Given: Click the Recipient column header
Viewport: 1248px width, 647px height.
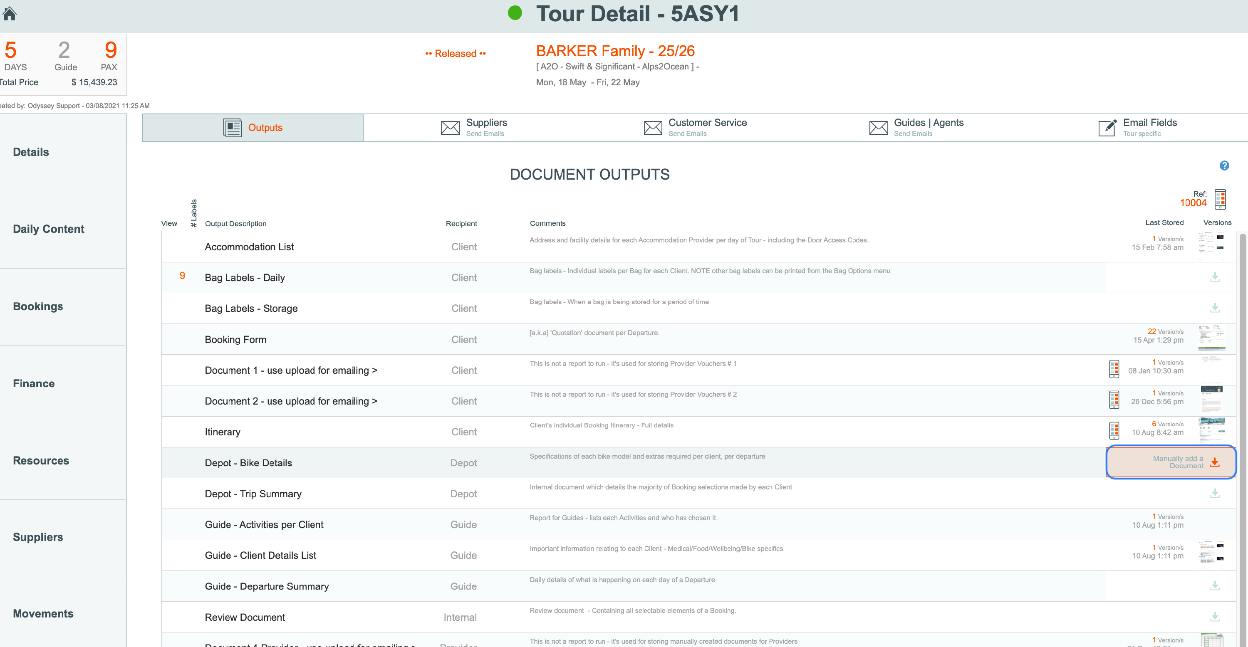Looking at the screenshot, I should [x=461, y=224].
